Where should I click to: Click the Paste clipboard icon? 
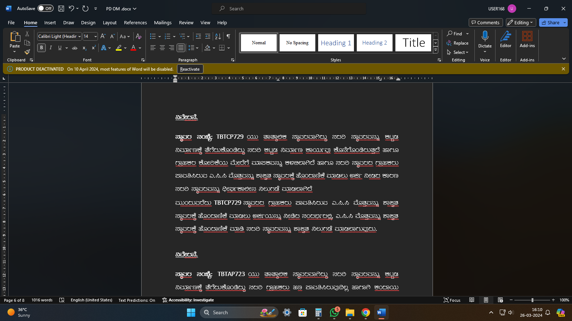pyautogui.click(x=15, y=37)
